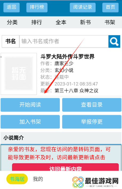Click the magnifier search icon
The image size is (122, 189).
click(x=114, y=41)
